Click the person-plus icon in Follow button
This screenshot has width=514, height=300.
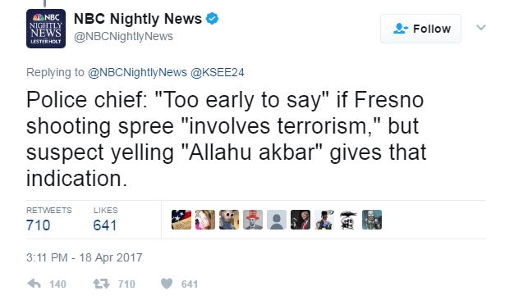400,29
